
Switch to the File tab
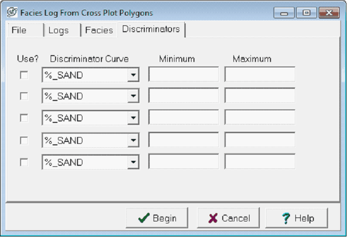click(x=19, y=30)
